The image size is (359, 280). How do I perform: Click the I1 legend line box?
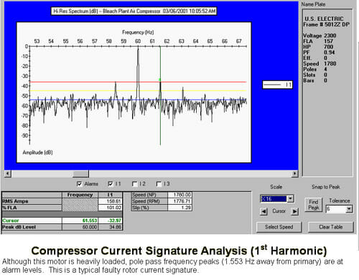278,85
